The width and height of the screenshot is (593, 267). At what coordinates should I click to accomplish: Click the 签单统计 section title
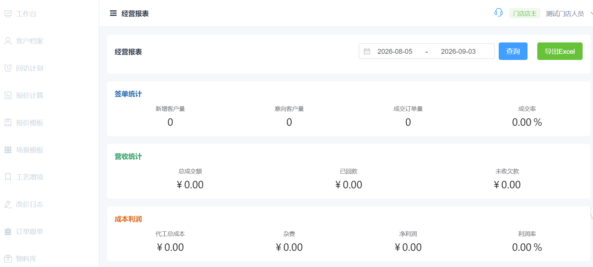tap(128, 94)
